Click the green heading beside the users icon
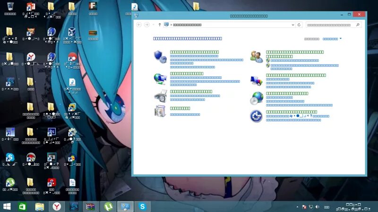This screenshot has width=378, height=212. click(x=294, y=54)
